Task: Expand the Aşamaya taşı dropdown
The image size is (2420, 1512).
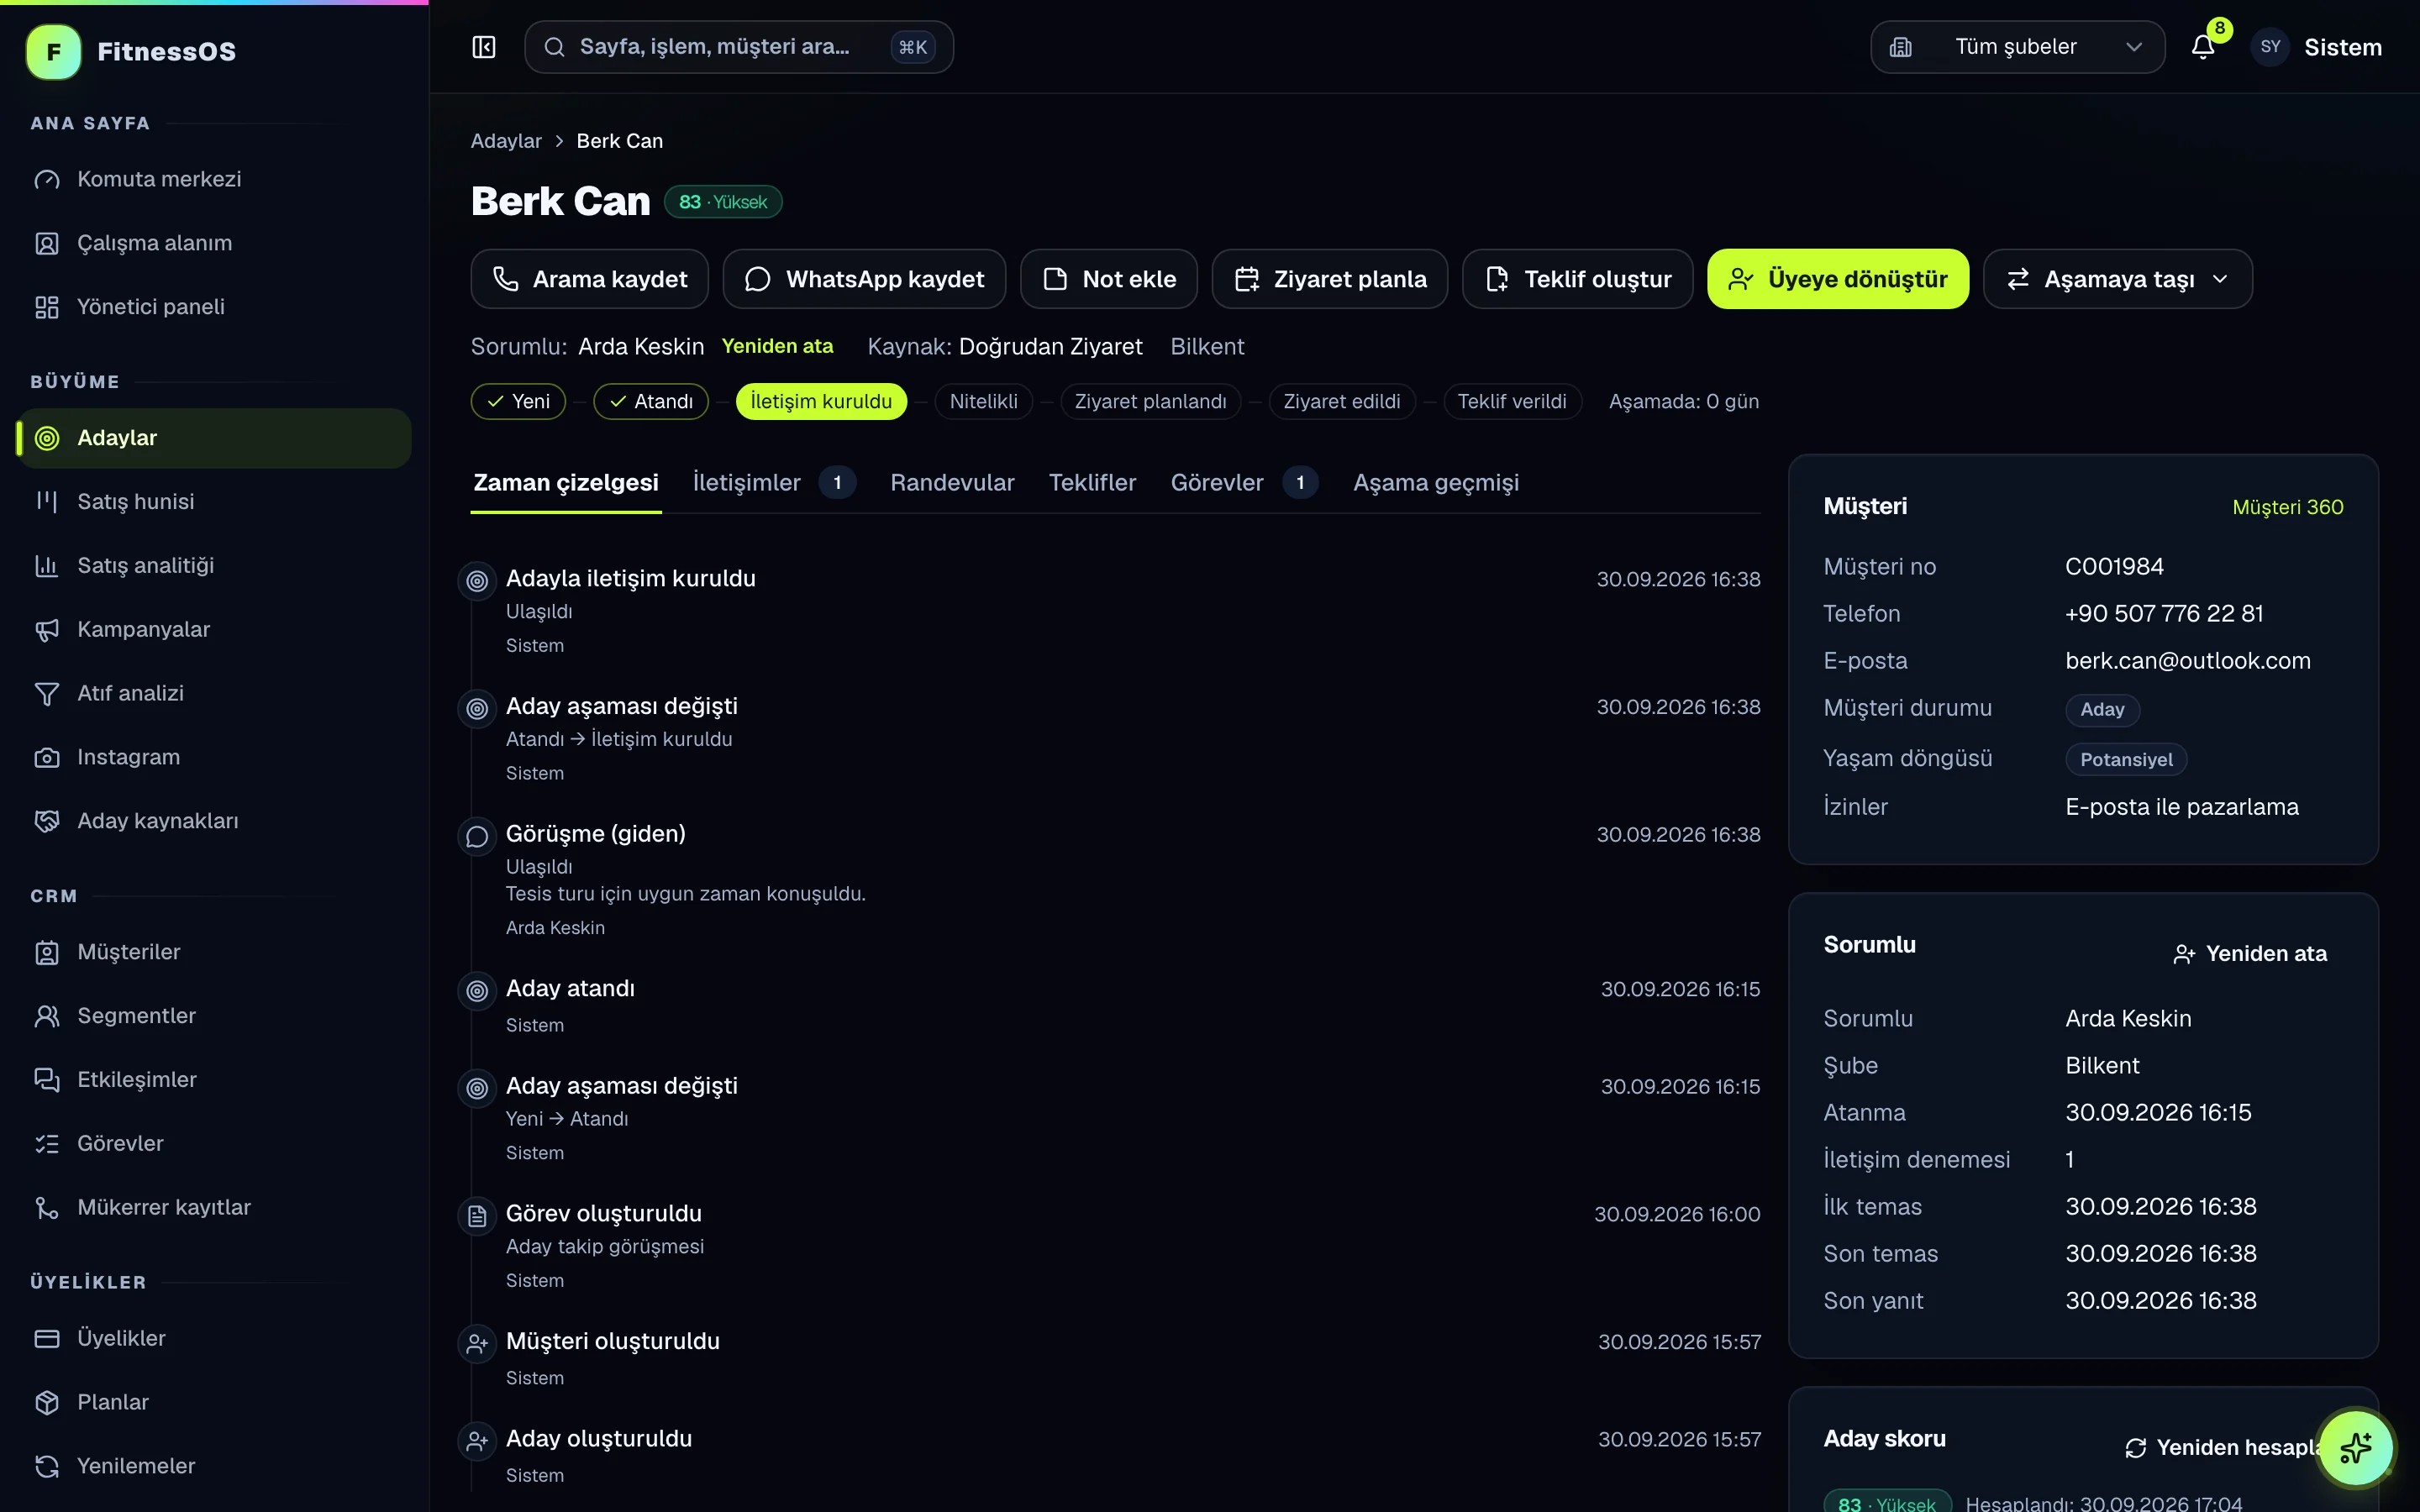Action: 2117,279
